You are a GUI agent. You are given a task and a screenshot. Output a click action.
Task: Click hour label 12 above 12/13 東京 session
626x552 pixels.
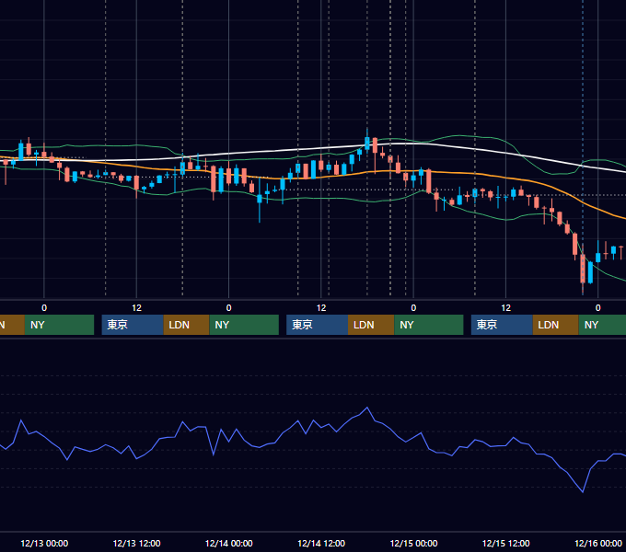(136, 308)
